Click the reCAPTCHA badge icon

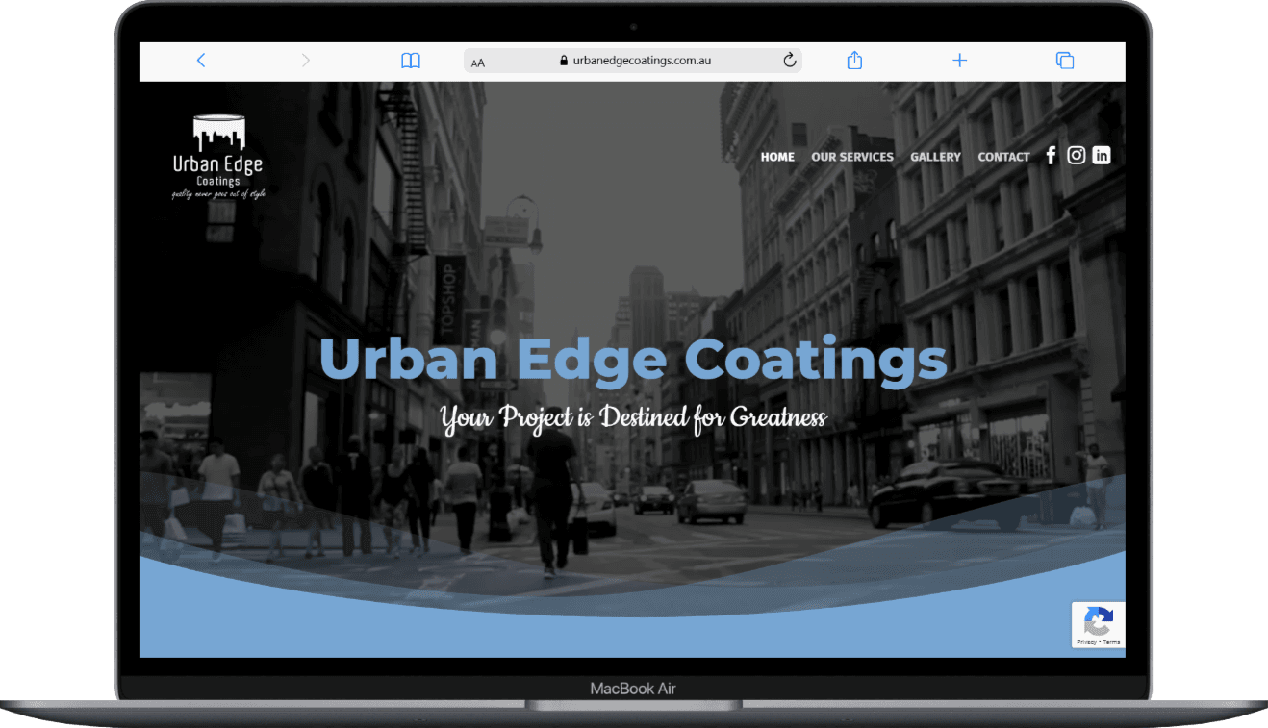[1098, 620]
